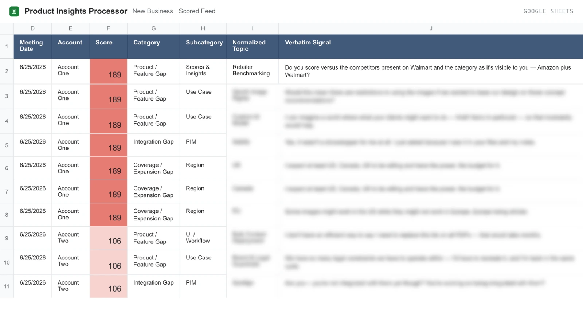The height and width of the screenshot is (328, 583).
Task: Select Scores & Insights subcategory cell
Action: pos(203,71)
